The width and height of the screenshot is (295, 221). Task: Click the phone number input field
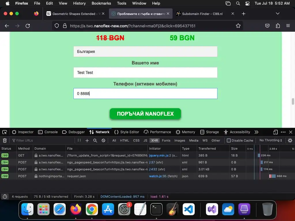145,94
